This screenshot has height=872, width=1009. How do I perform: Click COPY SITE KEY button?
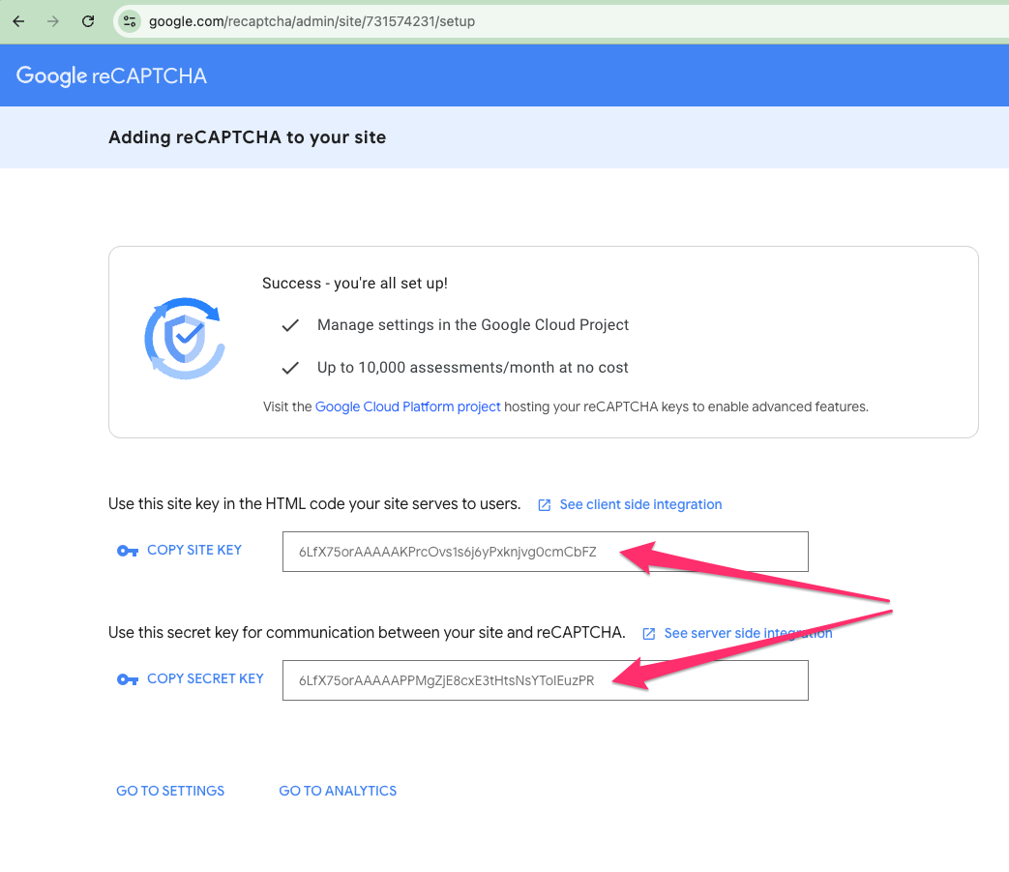[194, 551]
